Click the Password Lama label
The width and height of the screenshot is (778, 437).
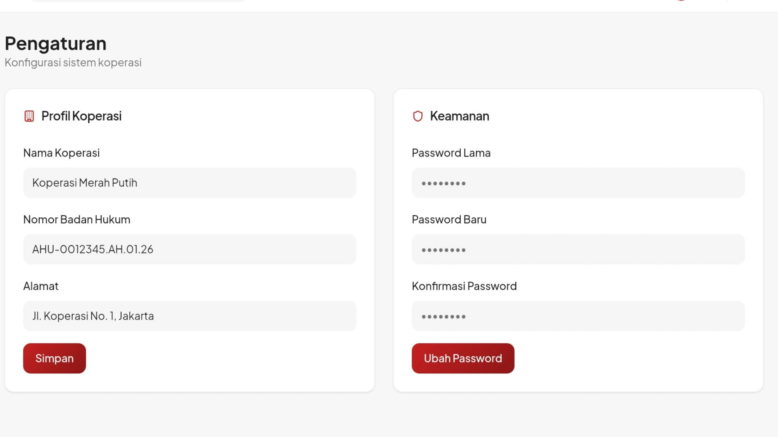pos(451,153)
